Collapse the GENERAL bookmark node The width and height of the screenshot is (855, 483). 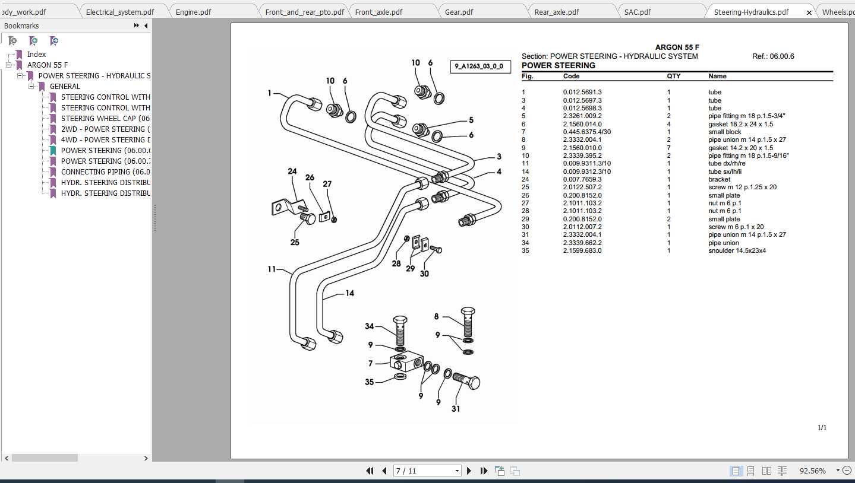tap(31, 86)
